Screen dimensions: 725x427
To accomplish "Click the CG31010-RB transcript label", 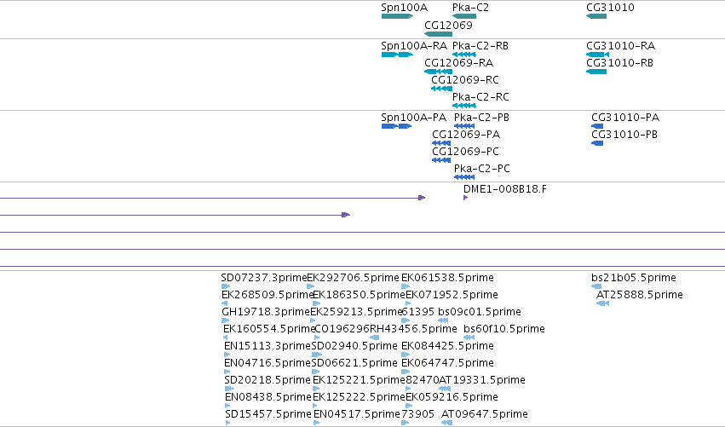I will click(619, 63).
